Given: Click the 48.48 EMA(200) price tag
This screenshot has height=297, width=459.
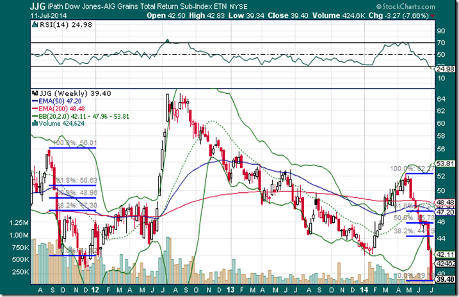Looking at the screenshot, I should [x=446, y=202].
